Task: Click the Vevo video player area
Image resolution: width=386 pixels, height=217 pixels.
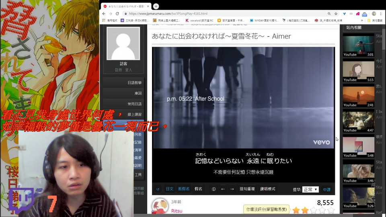Action: point(243,98)
